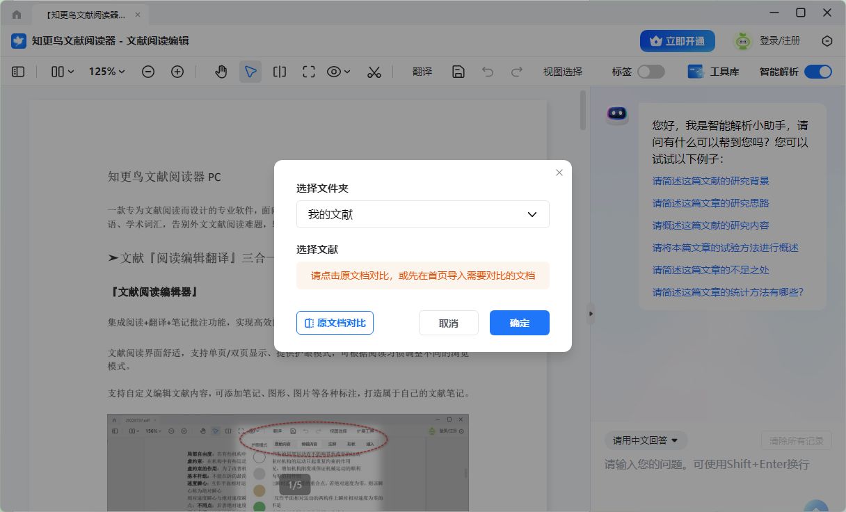Click the embedded screenshot image in document
846x512 pixels.
click(x=288, y=463)
